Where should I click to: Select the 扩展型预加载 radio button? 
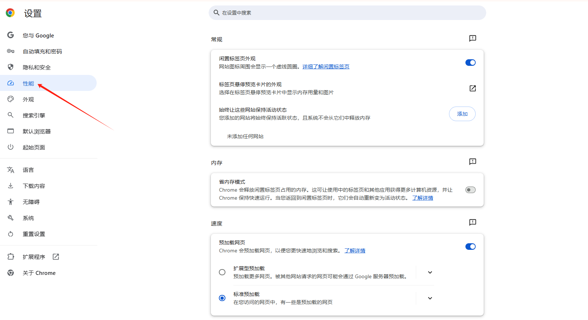pos(222,272)
